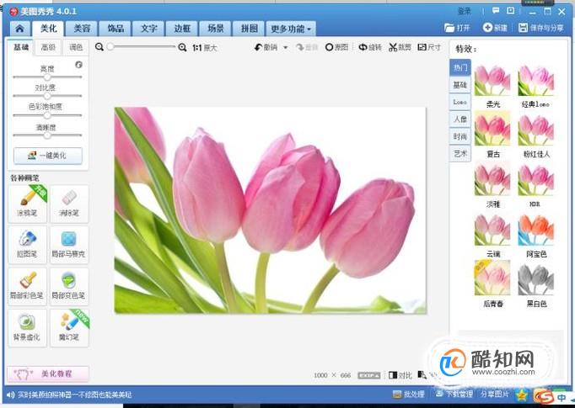The image size is (575, 408).
Task: Toggle the 原图 original image view
Action: (x=336, y=47)
